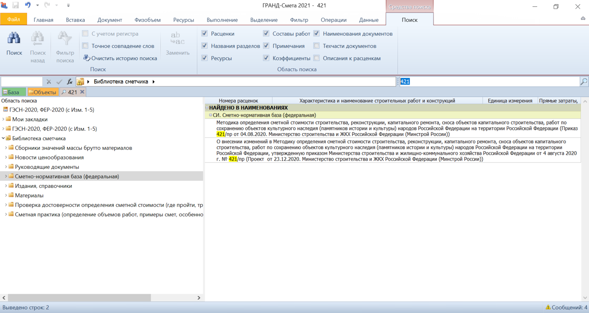Cancel the entry with the X beside fx
Viewport: 589px width, 313px height.
pyautogui.click(x=49, y=82)
